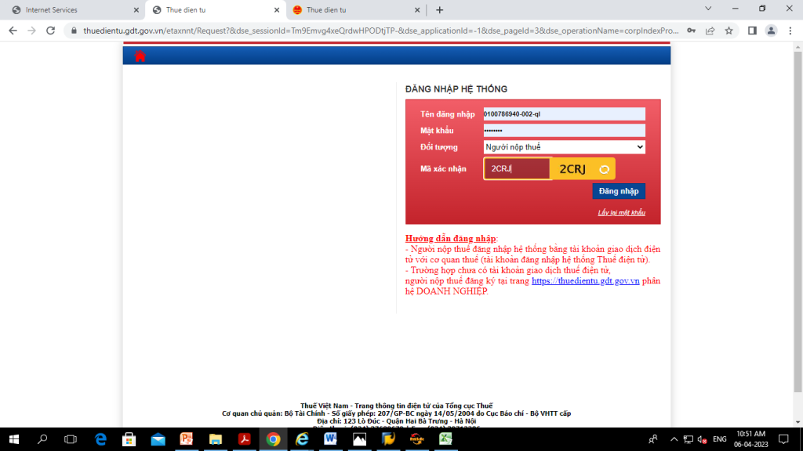This screenshot has height=451, width=803.
Task: Follow the thuedientu.gdt.gov.vn link
Action: (585, 281)
